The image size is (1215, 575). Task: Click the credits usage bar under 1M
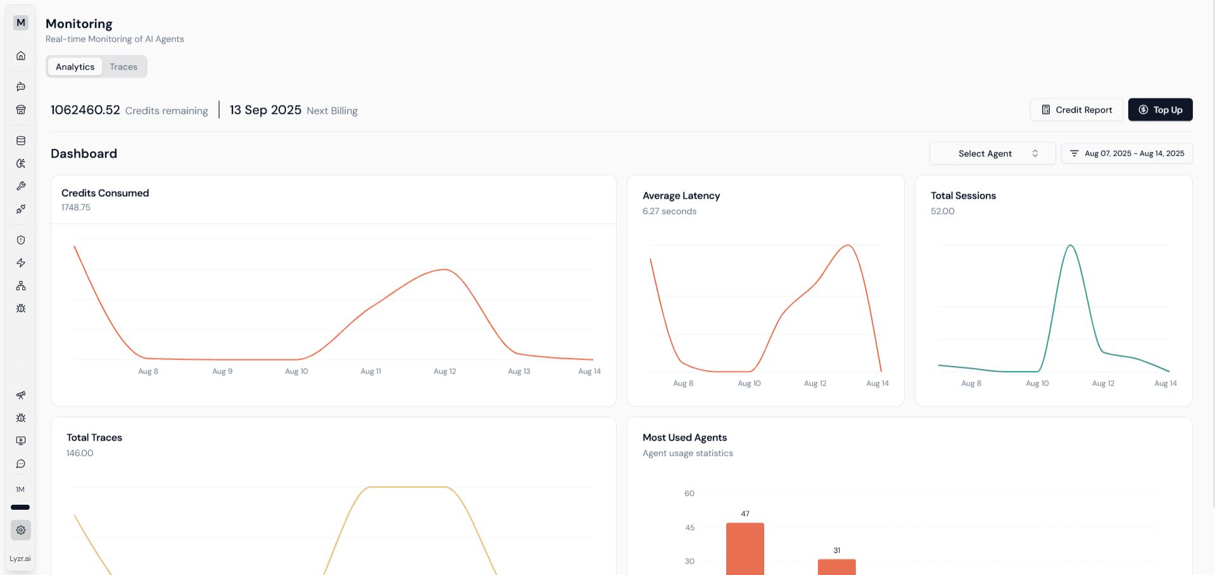pos(20,507)
